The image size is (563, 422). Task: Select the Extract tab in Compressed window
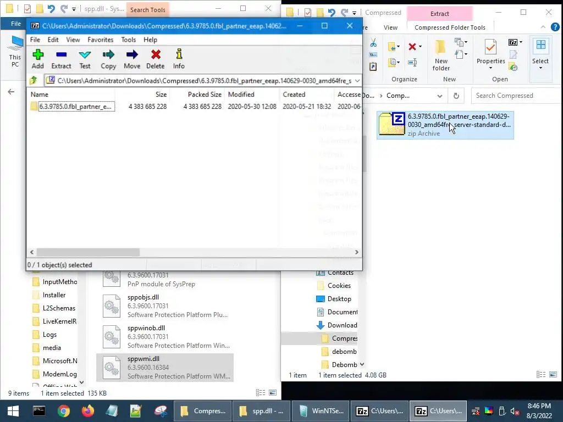pos(439,14)
